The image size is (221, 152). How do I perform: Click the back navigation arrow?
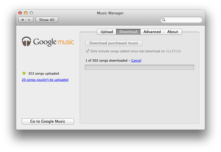[22, 20]
